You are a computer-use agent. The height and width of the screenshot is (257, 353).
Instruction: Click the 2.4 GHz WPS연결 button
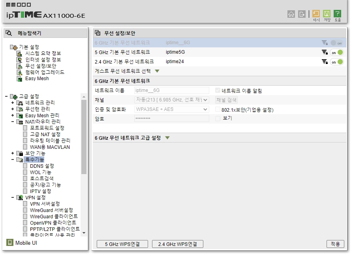tap(178, 244)
